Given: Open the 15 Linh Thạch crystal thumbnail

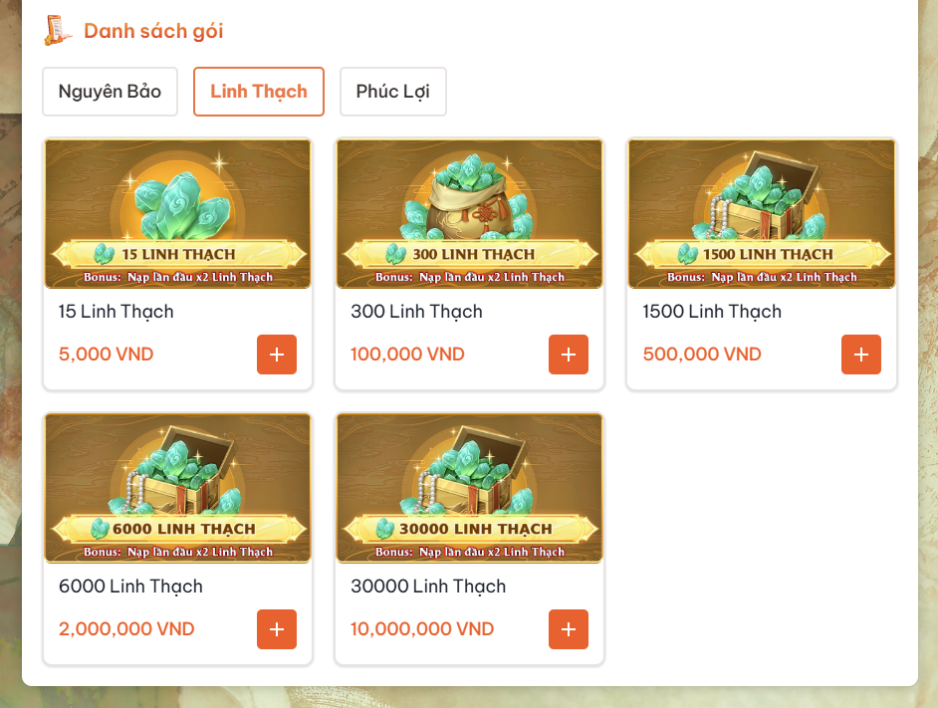Looking at the screenshot, I should click(177, 214).
